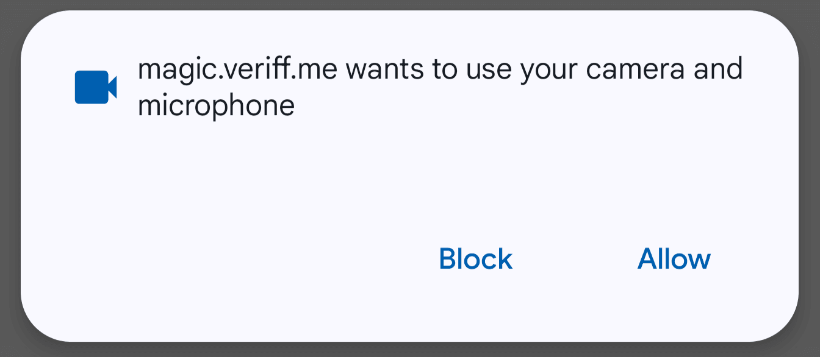
Task: Tap the dark area below the dialog
Action: click(x=410, y=351)
